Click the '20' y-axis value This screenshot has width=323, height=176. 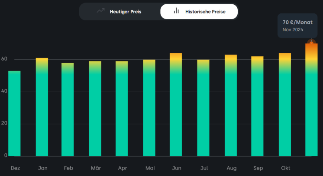[x=4, y=123]
